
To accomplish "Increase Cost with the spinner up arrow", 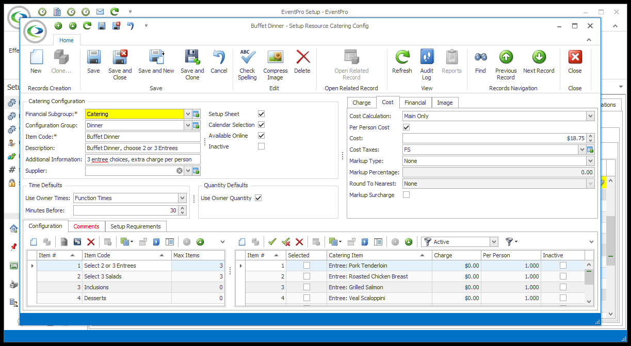I will coord(591,136).
